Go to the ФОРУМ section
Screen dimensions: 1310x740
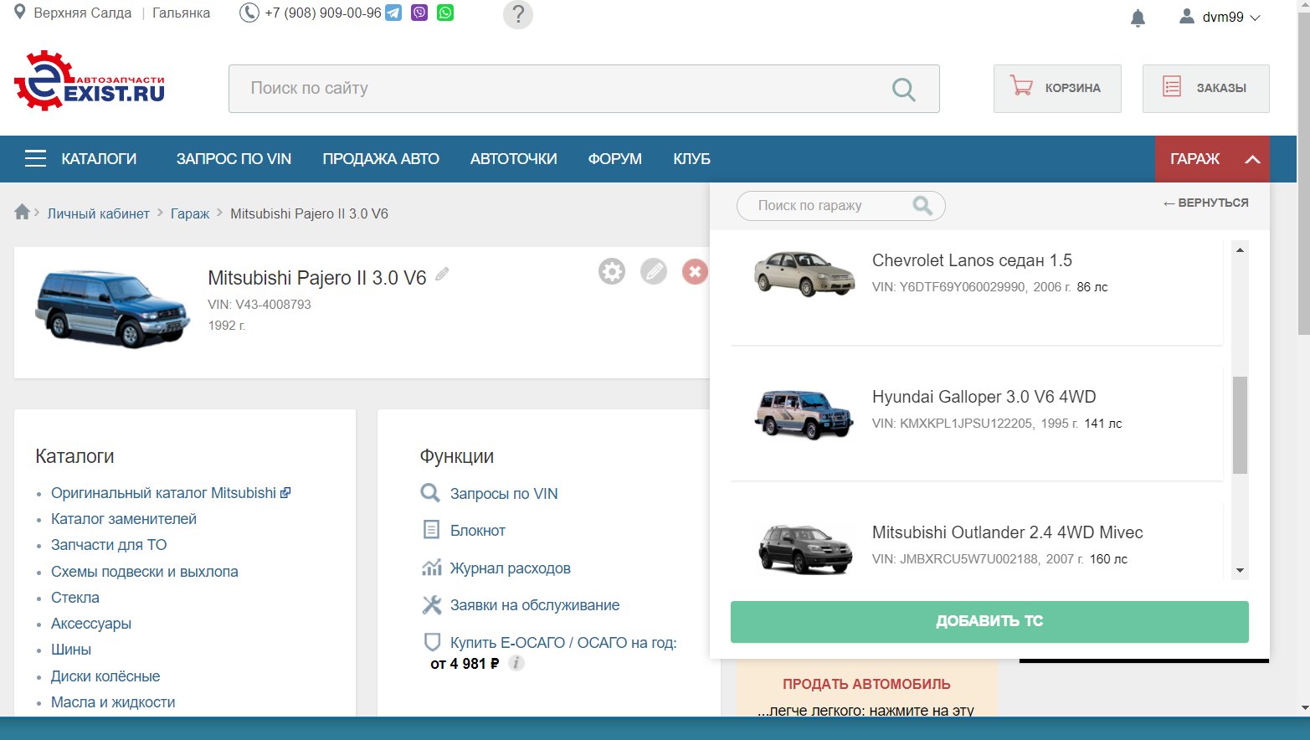(614, 159)
